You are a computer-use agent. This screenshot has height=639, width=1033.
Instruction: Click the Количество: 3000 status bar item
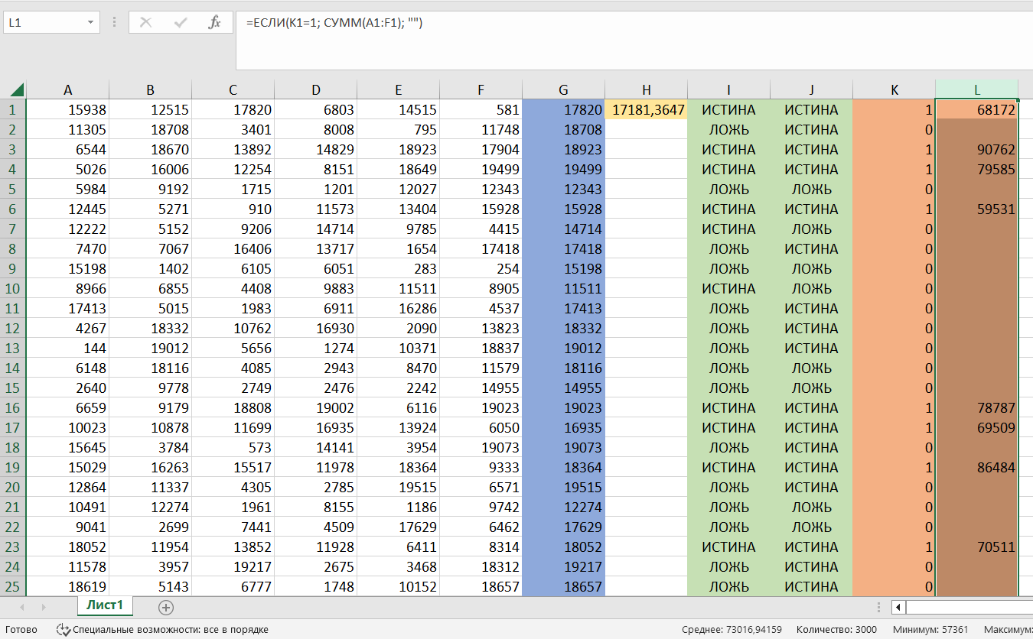click(x=837, y=630)
